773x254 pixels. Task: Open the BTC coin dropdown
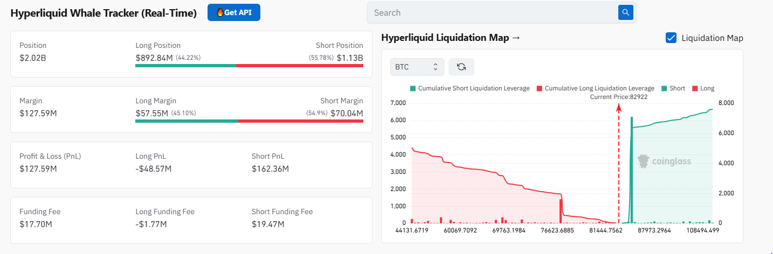pos(417,67)
